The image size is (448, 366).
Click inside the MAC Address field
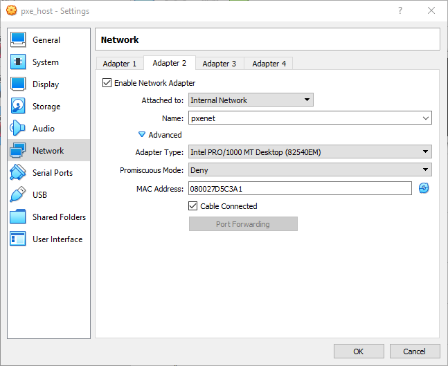[300, 188]
